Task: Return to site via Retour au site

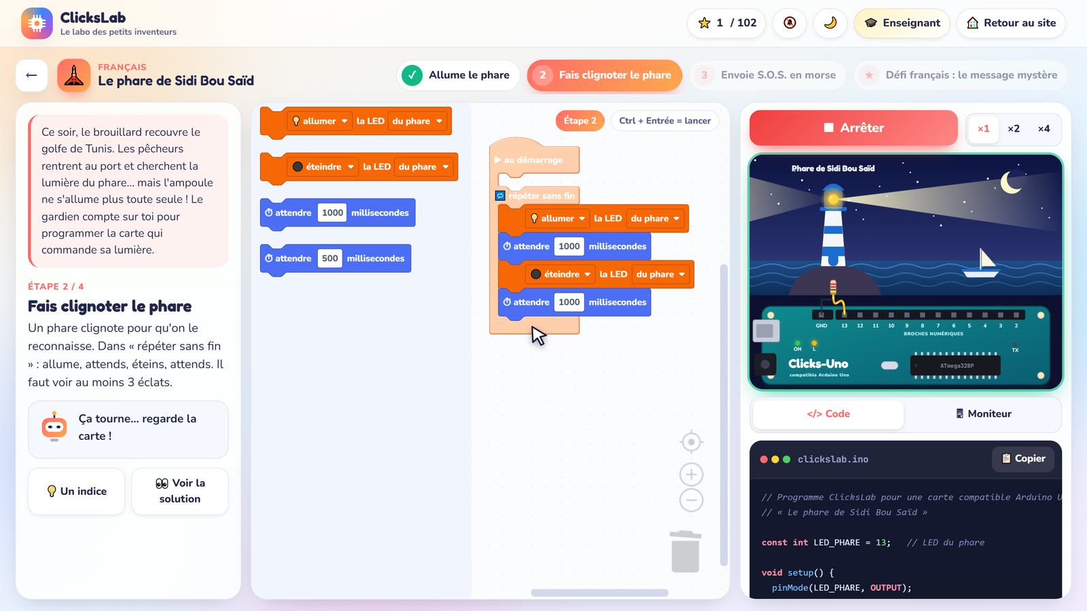Action: point(1011,23)
